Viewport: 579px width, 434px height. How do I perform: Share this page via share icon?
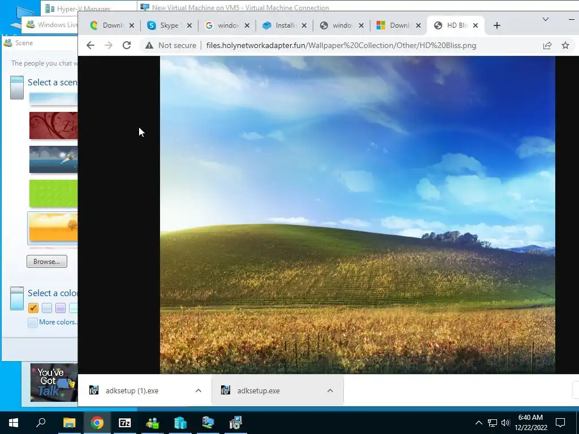[547, 45]
